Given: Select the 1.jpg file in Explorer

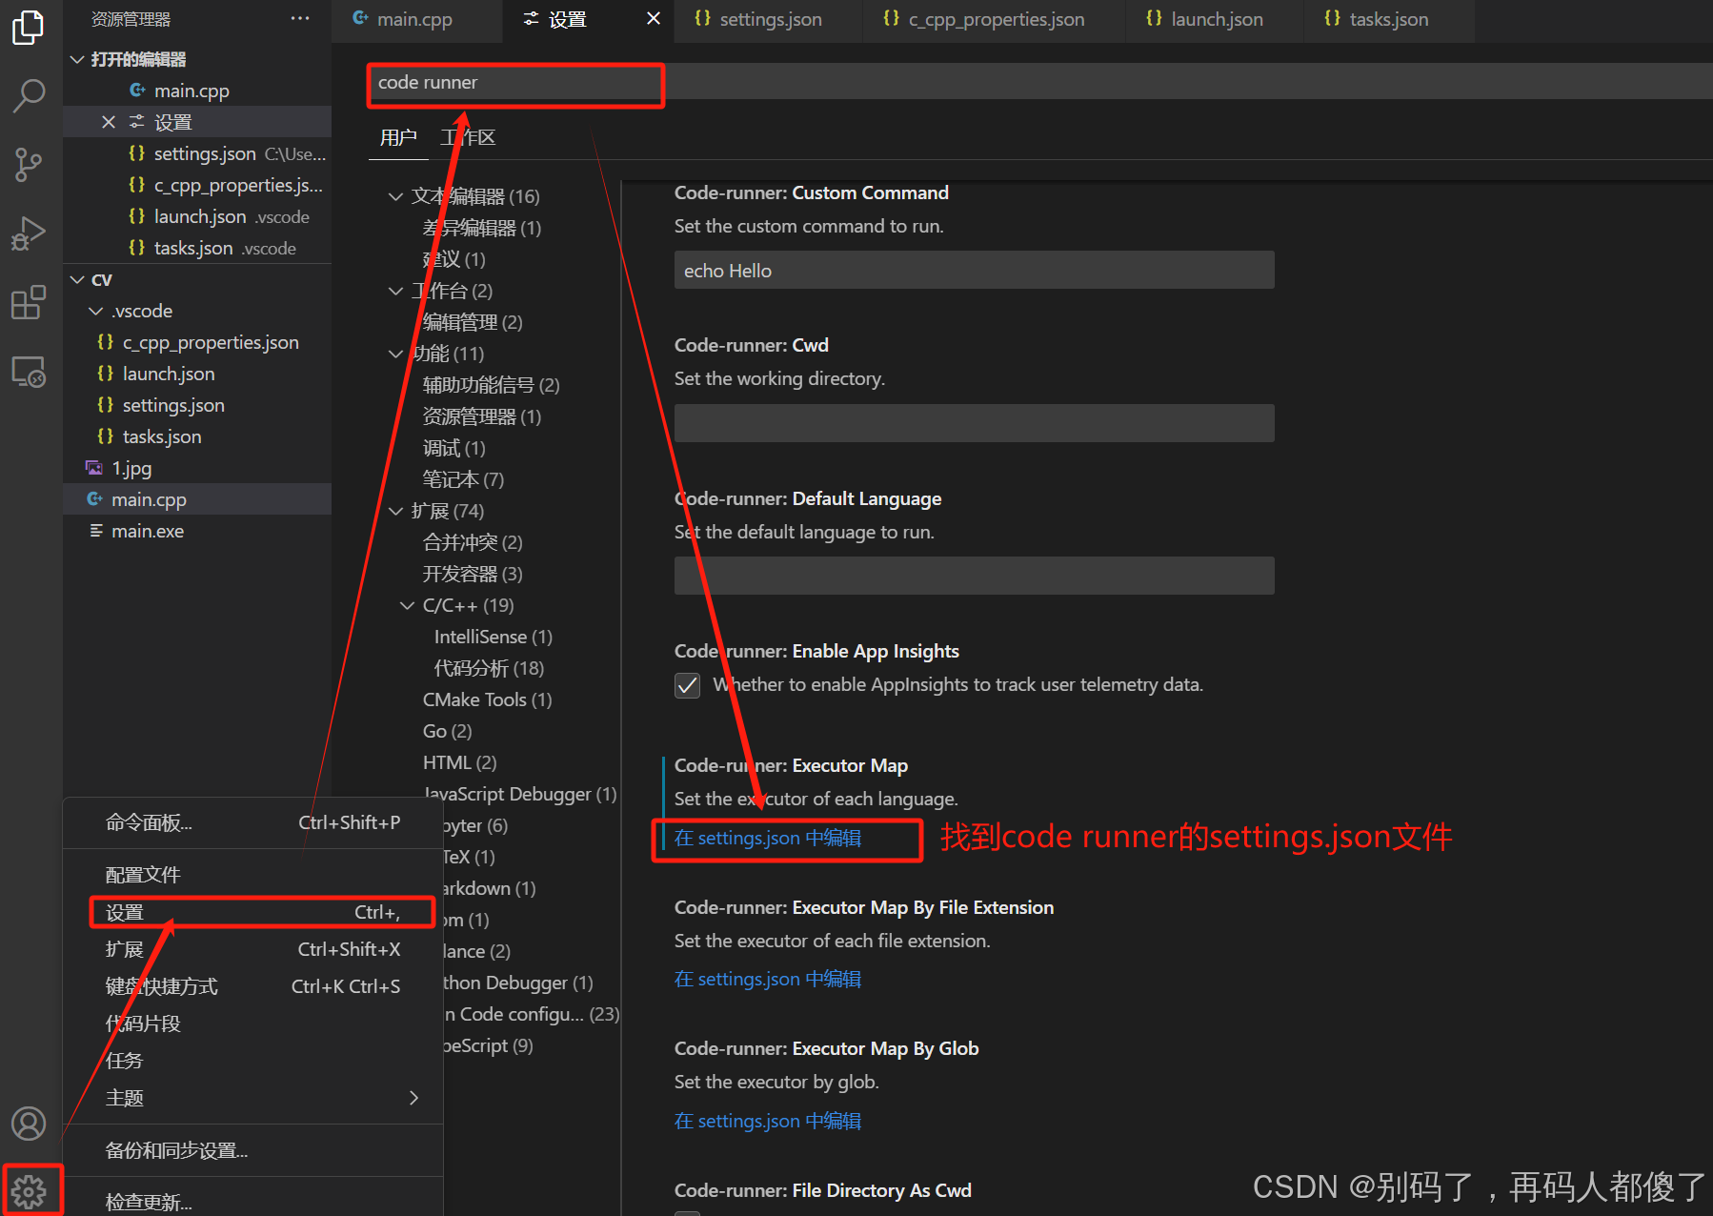Looking at the screenshot, I should coord(131,467).
